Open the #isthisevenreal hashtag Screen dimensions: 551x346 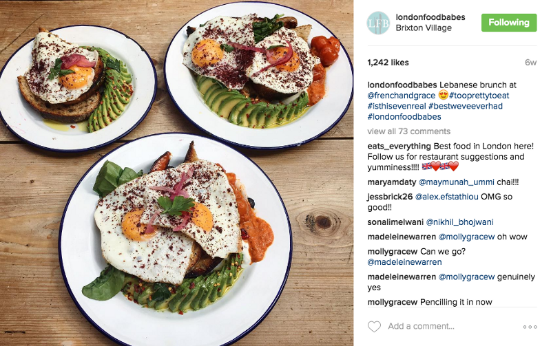397,106
